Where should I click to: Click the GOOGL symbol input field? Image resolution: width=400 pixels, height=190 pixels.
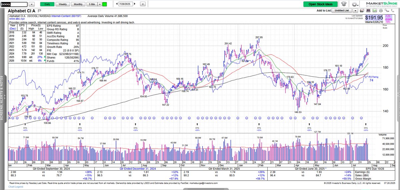[14, 4]
